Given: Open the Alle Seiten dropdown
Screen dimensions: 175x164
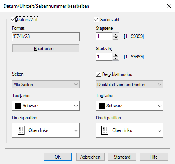Looking at the screenshot, I should 46,85.
